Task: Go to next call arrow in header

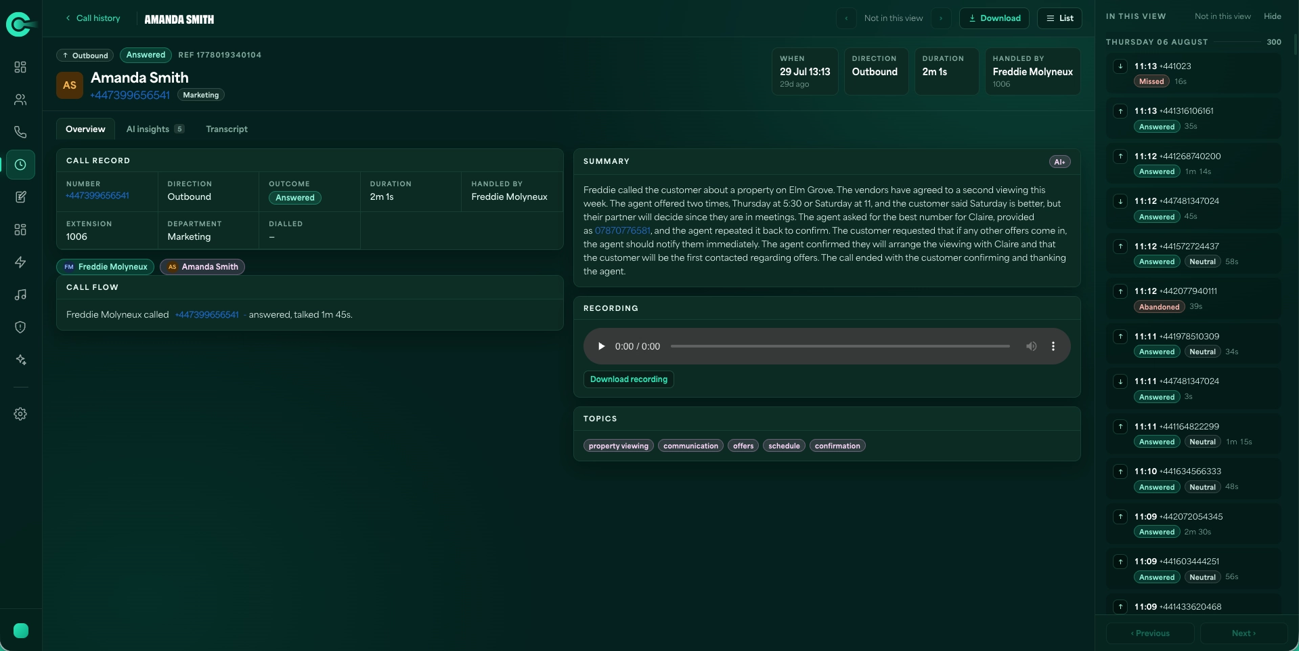Action: click(941, 18)
